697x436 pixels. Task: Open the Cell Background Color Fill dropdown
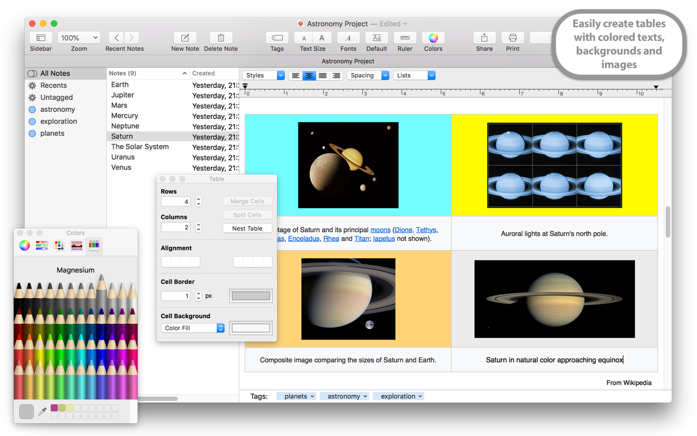click(x=192, y=328)
